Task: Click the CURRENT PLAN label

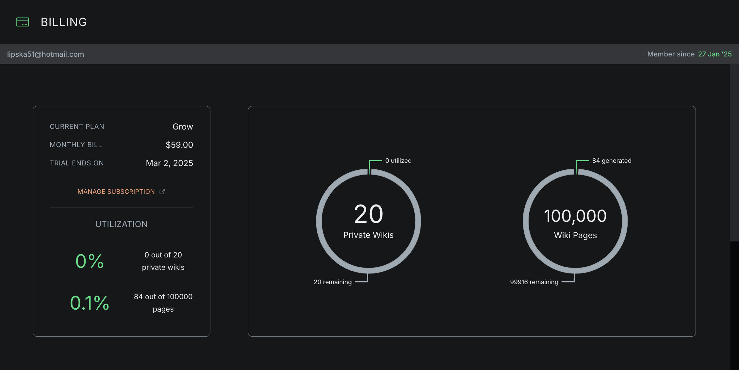Action: point(77,127)
